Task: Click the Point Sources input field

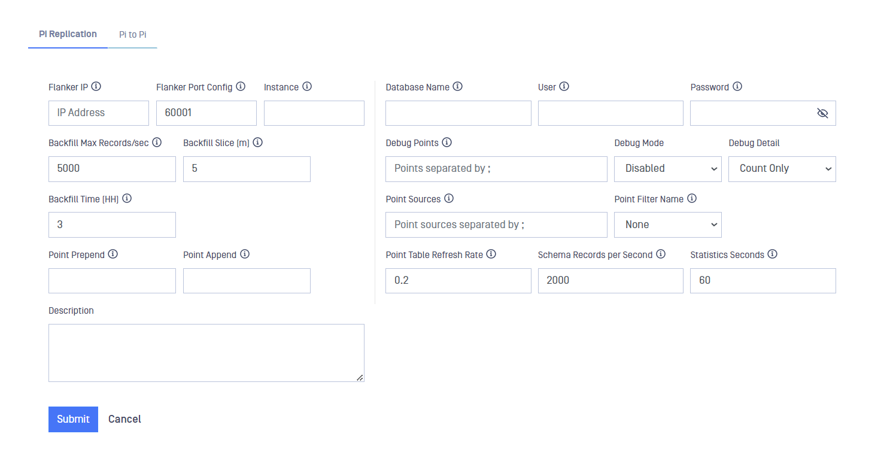Action: (x=496, y=225)
